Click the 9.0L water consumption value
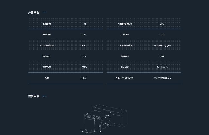The width and height of the screenshot is (209, 135). click(84, 45)
